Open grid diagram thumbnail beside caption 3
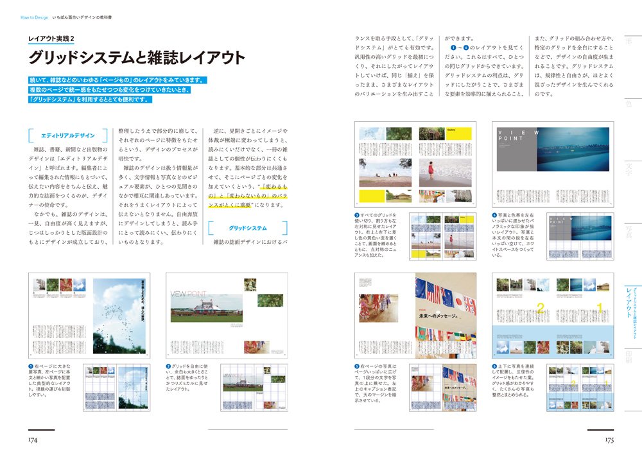 [442, 236]
